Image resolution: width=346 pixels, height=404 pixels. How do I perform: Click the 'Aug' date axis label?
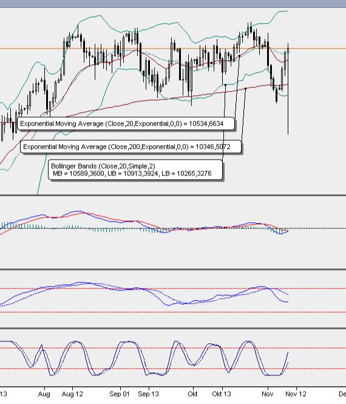(x=44, y=394)
